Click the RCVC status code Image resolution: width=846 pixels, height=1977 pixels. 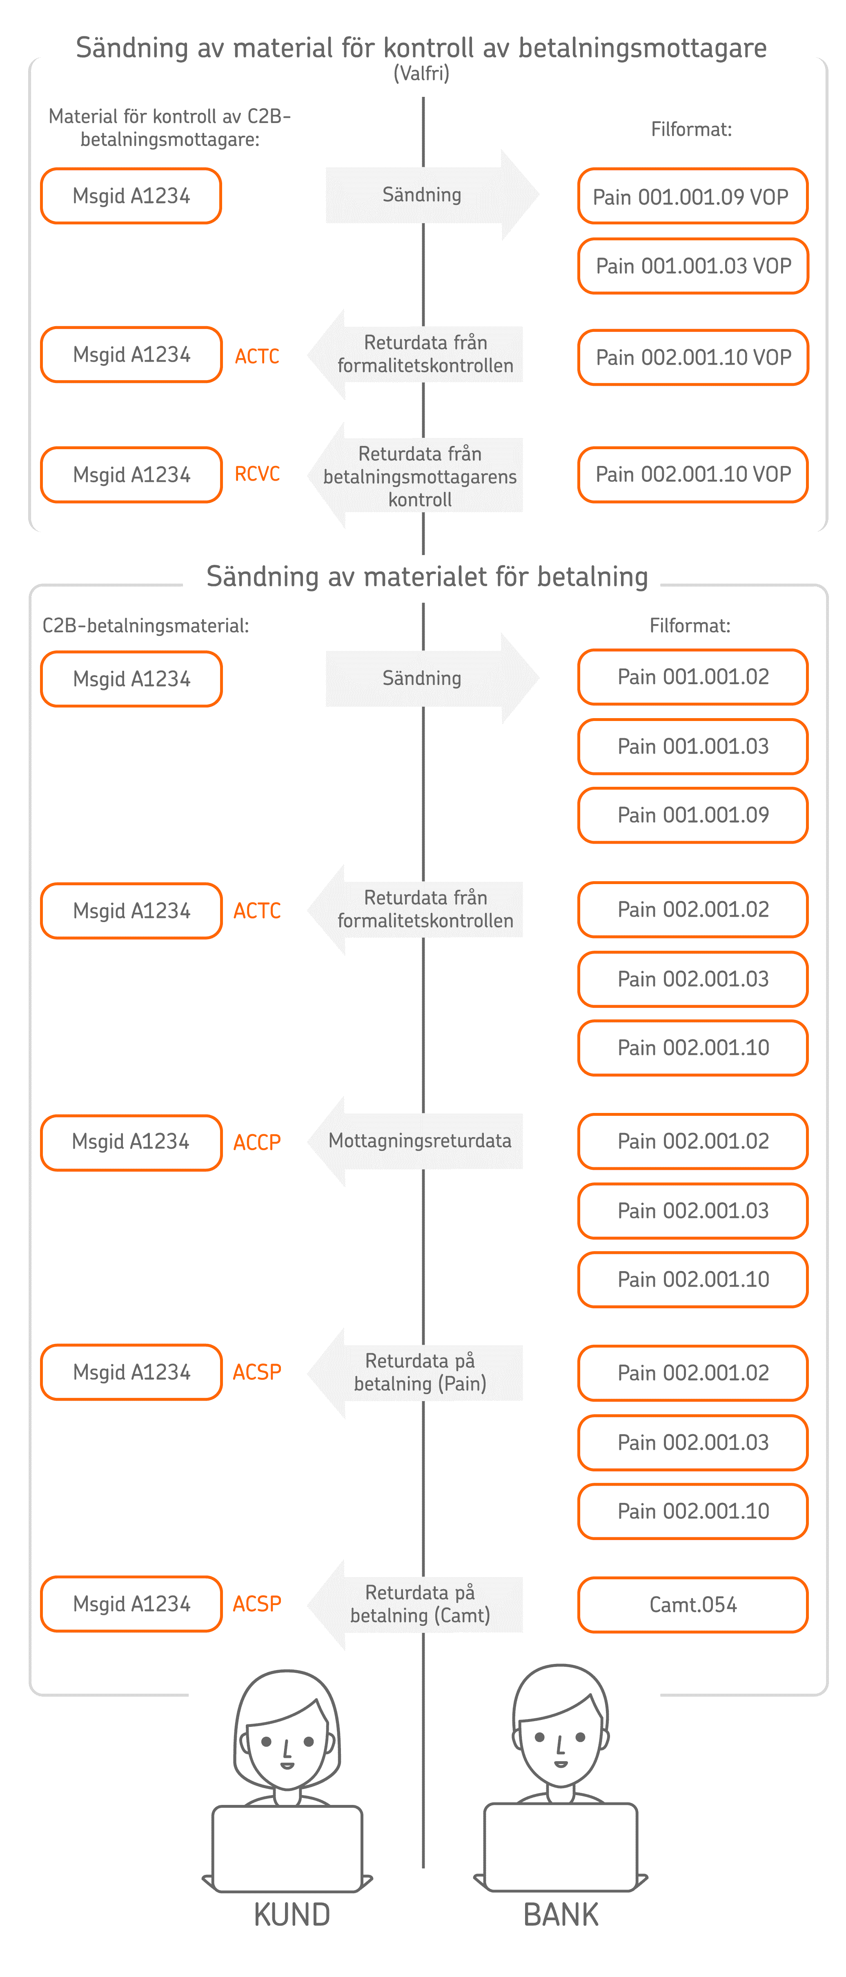click(257, 474)
